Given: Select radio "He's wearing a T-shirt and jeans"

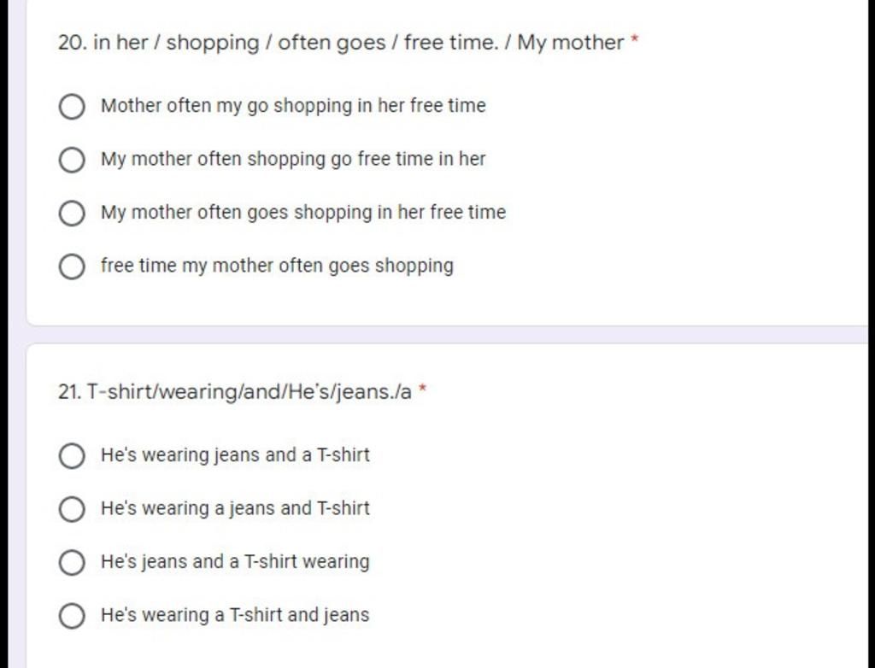Looking at the screenshot, I should pyautogui.click(x=72, y=616).
